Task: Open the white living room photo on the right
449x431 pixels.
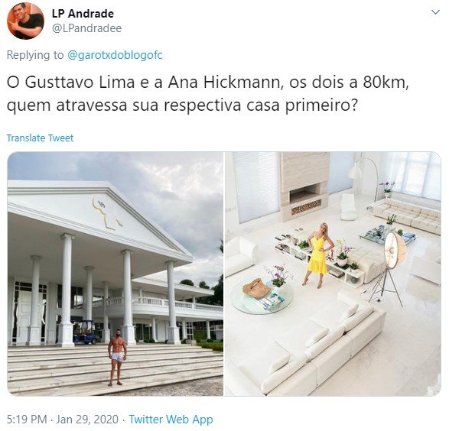Action: click(333, 274)
